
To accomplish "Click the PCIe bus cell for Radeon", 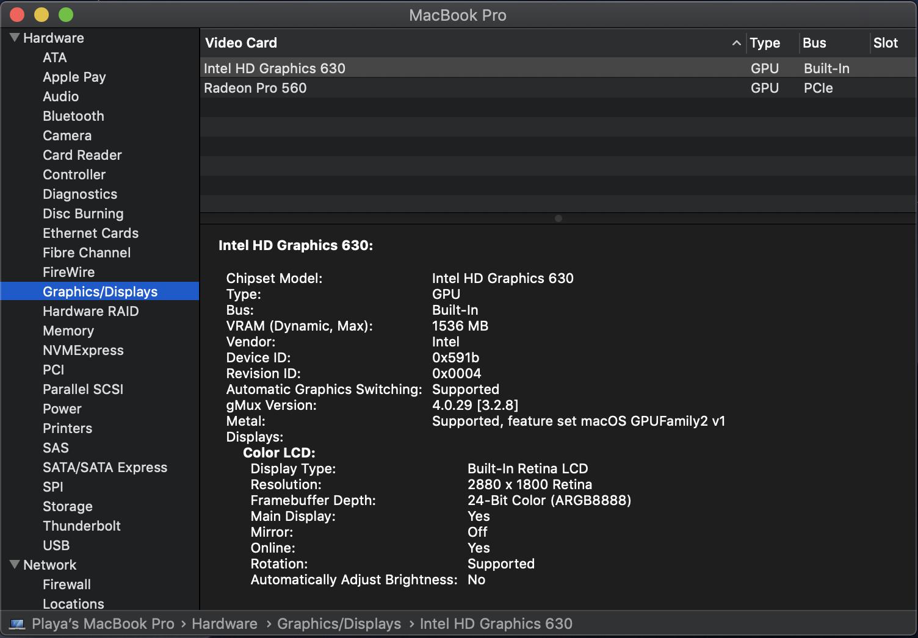I will pyautogui.click(x=819, y=88).
